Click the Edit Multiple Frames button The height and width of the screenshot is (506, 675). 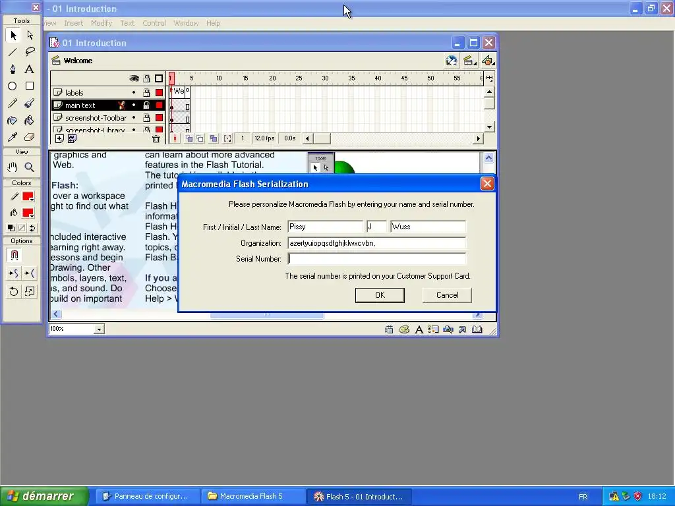(214, 138)
